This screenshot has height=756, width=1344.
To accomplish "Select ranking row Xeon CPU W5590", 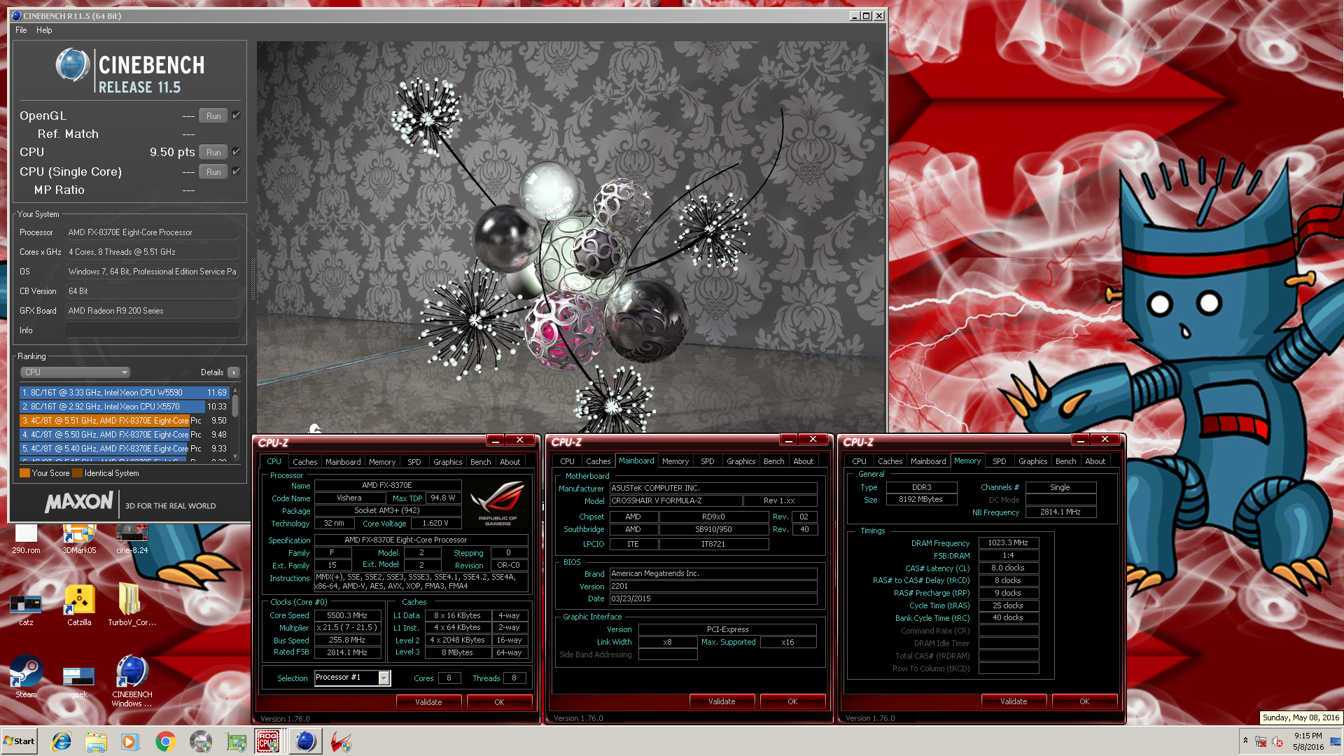I will coord(125,393).
